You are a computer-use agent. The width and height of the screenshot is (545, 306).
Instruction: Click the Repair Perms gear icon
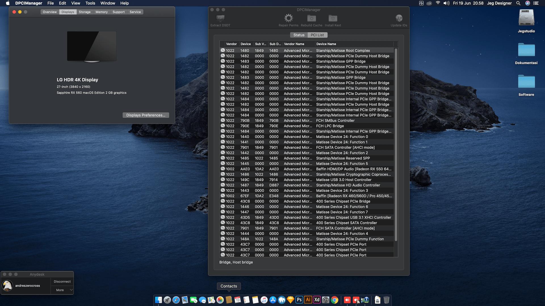pos(288,18)
